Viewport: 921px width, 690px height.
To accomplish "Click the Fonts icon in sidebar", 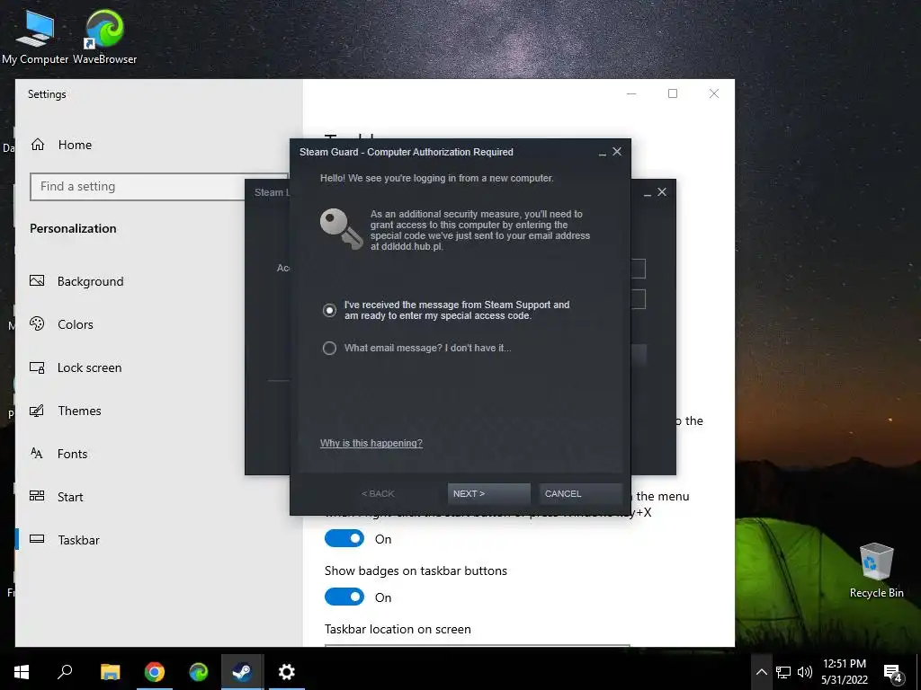I will (36, 453).
